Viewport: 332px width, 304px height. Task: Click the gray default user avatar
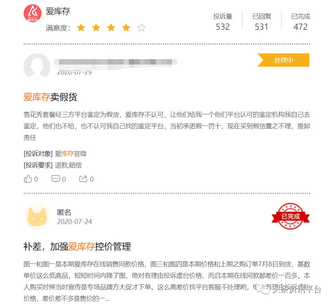coord(37,66)
